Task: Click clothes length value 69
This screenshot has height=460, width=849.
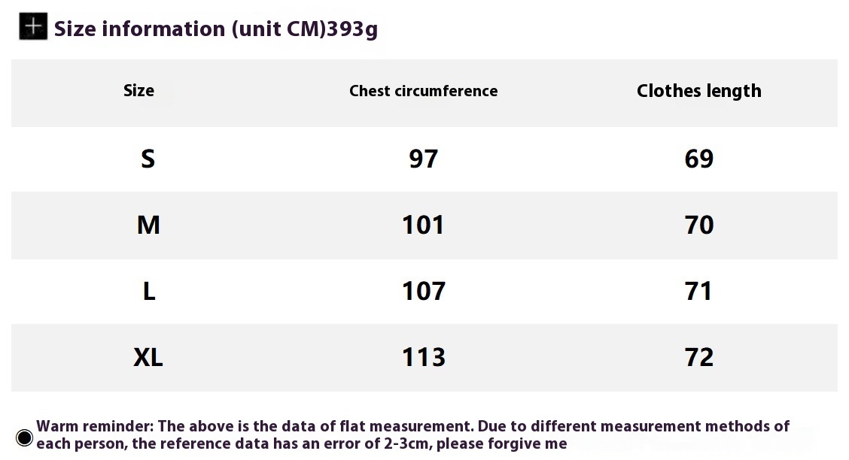Action: point(698,159)
